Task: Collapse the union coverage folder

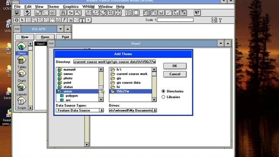Action: pyautogui.click(x=60, y=91)
